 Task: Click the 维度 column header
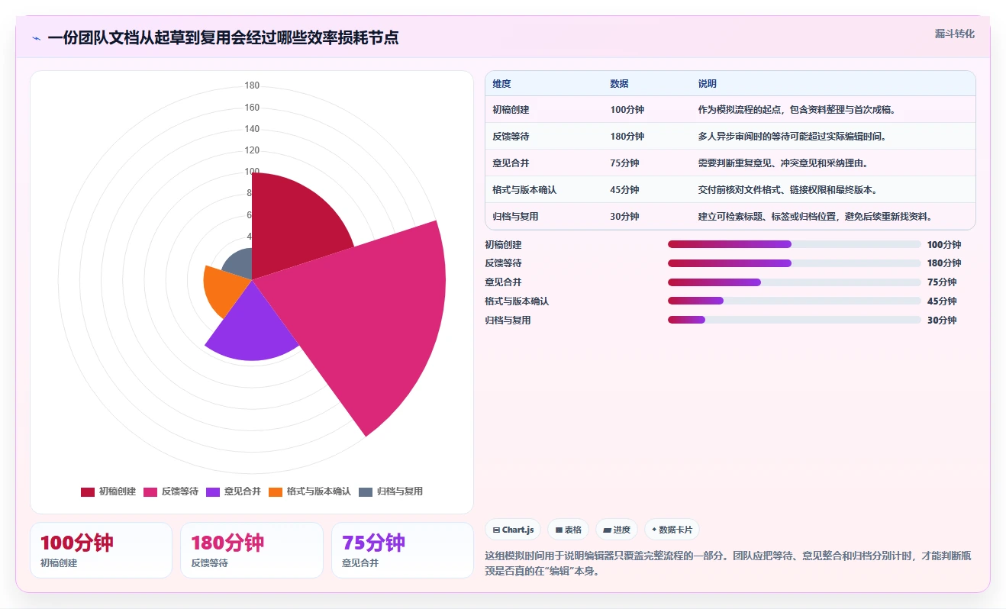click(x=501, y=84)
